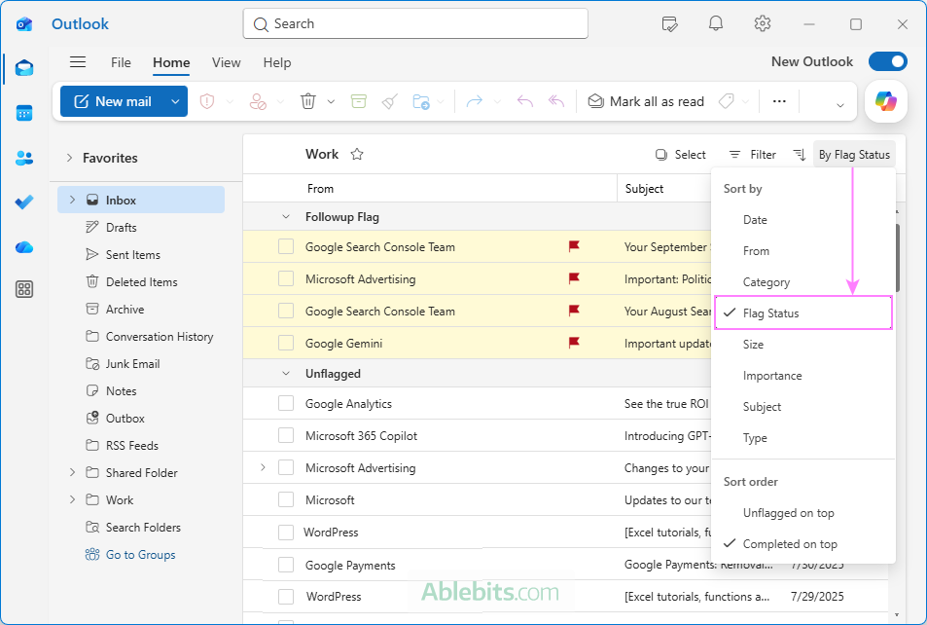Click the My Day icon in title bar

pos(669,24)
